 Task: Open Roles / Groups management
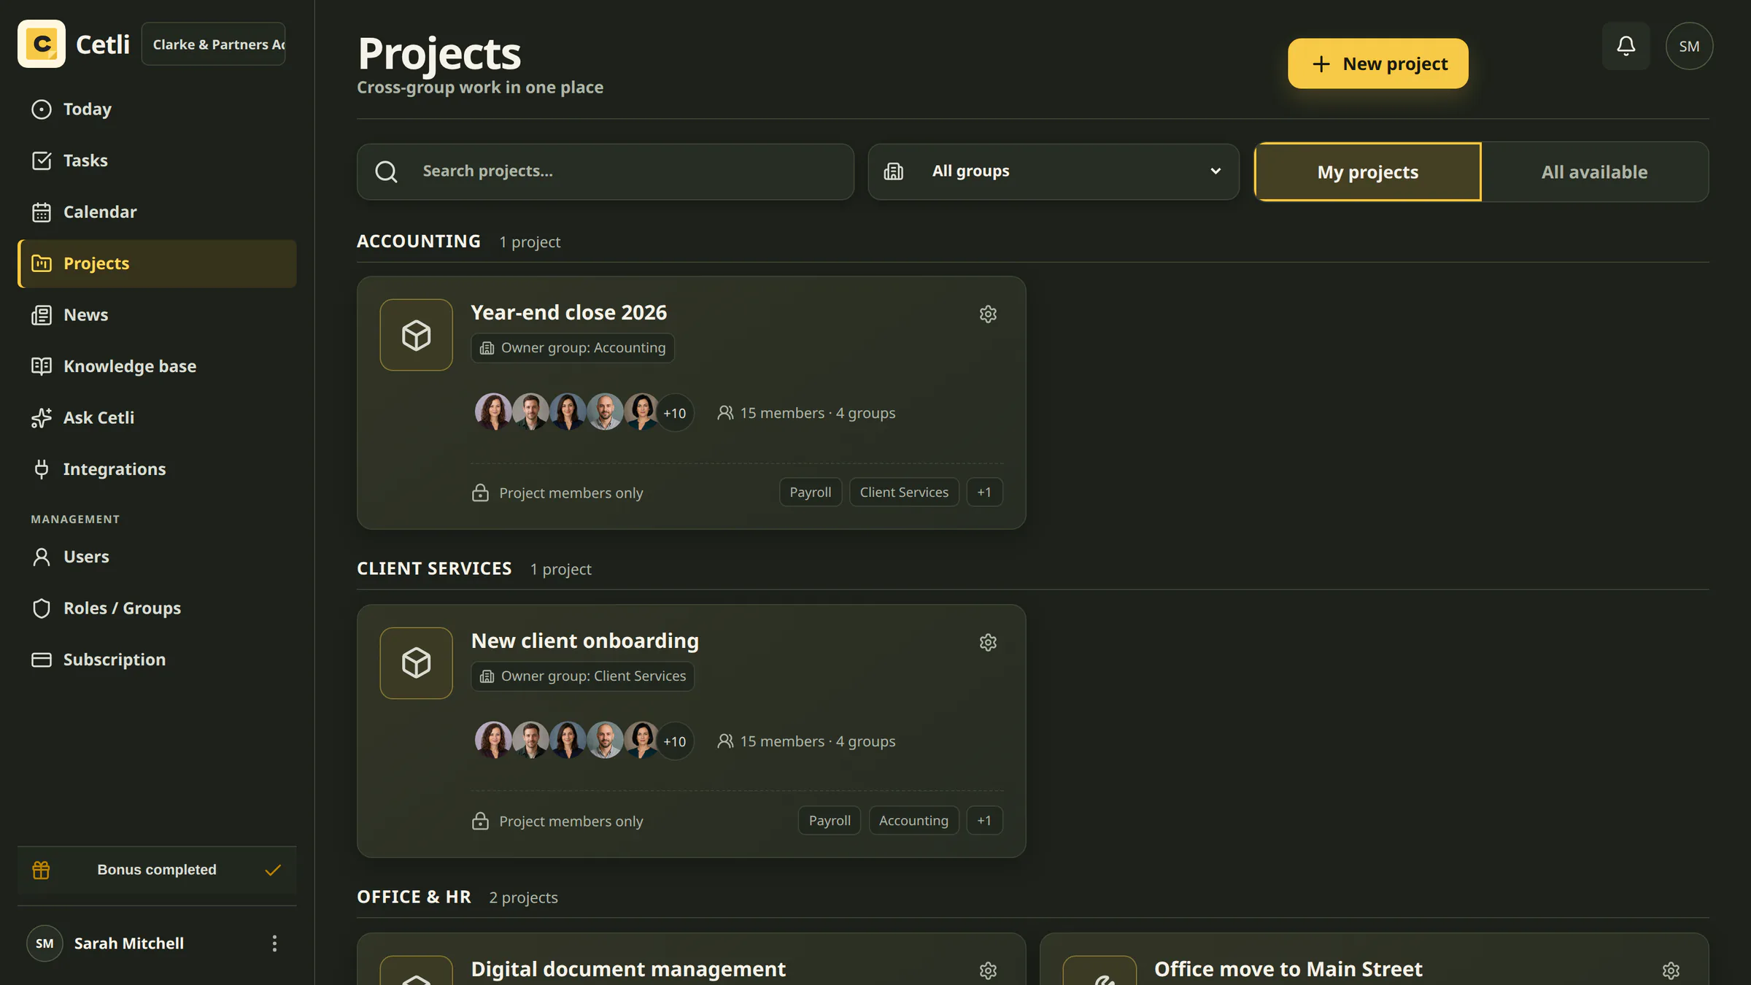[x=157, y=609]
